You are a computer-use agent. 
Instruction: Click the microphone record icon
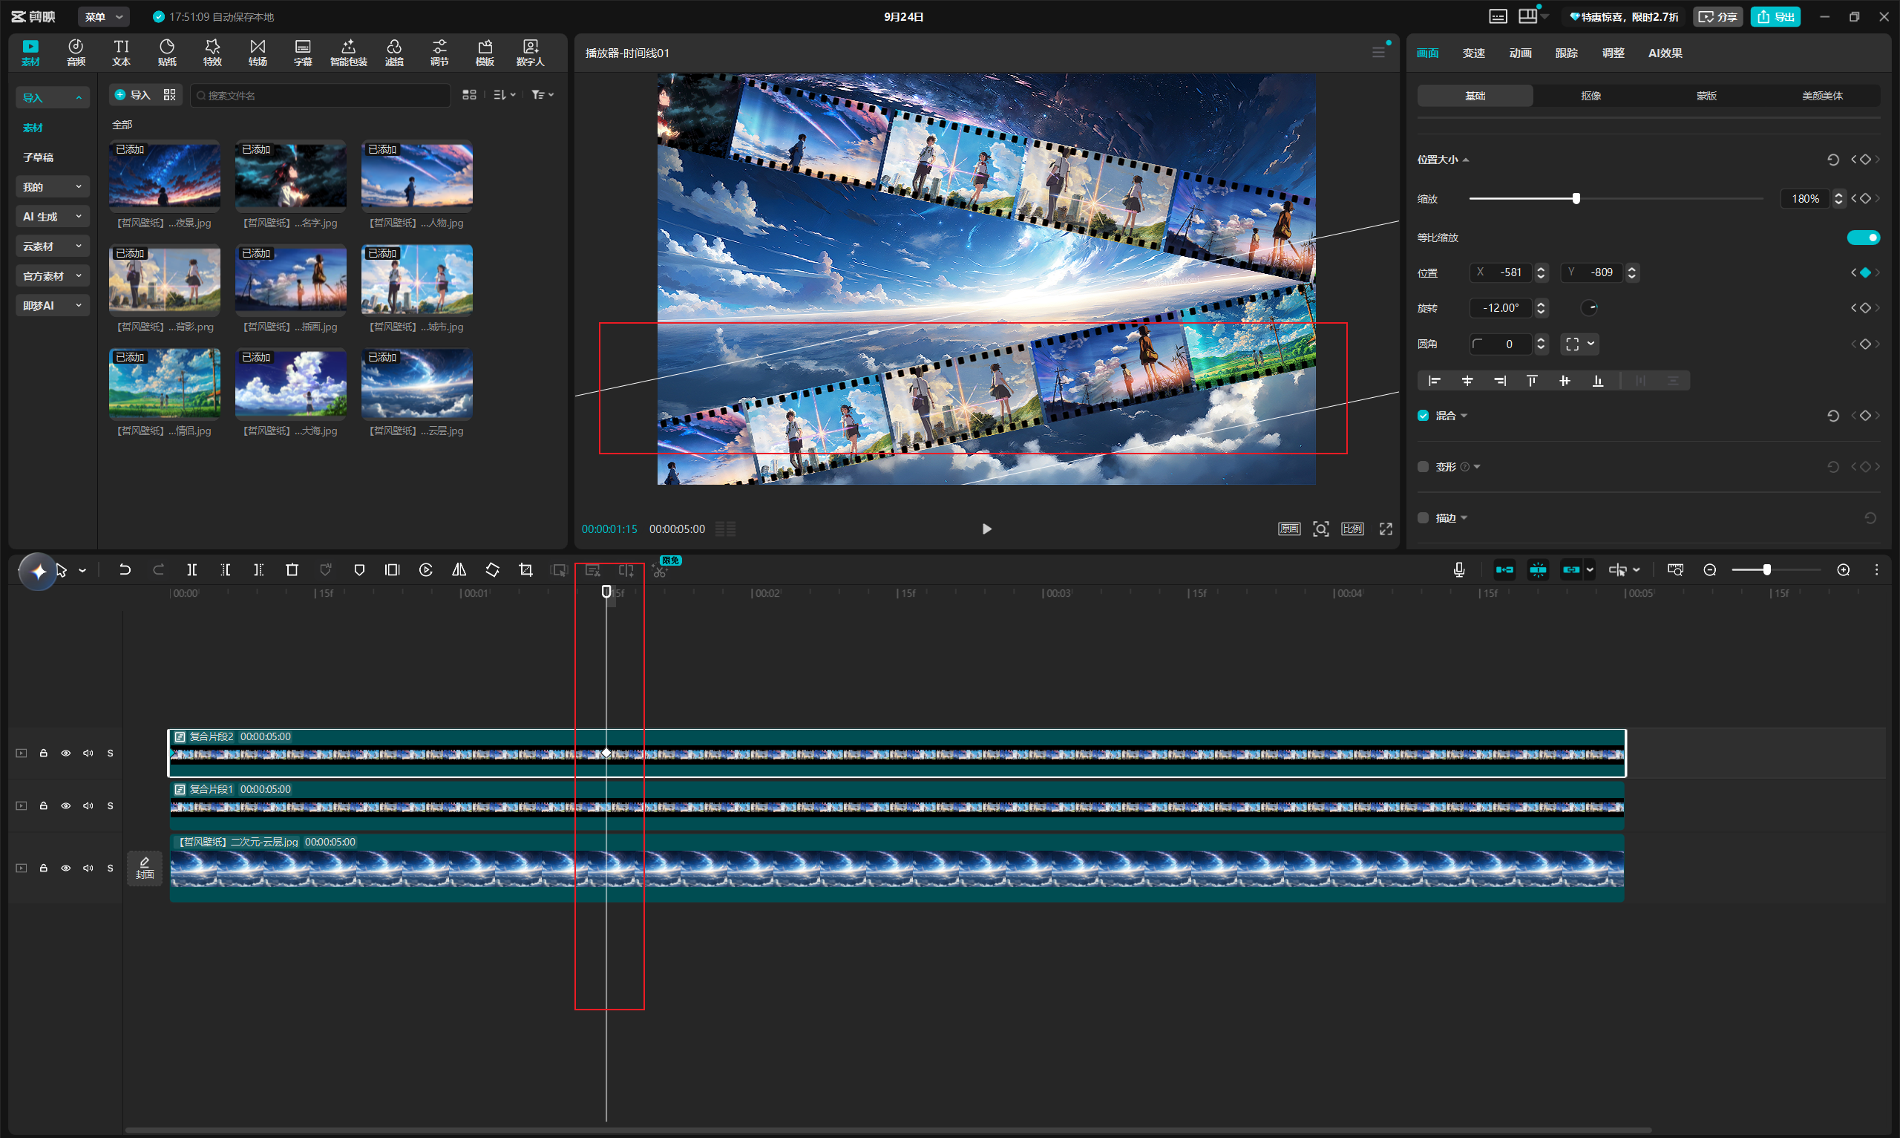[1458, 570]
